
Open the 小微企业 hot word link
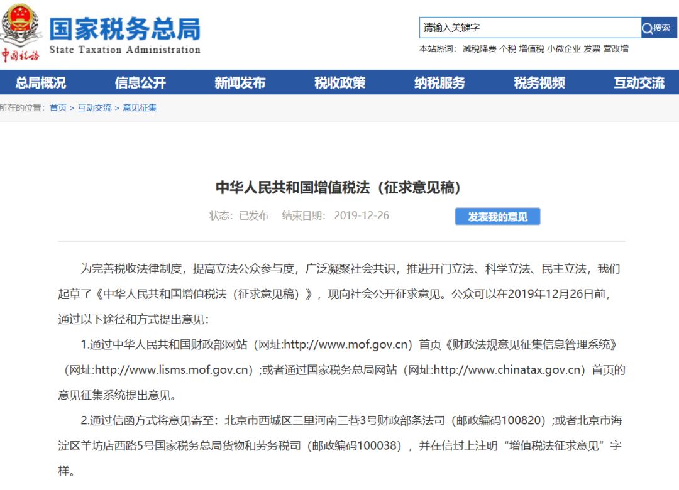pyautogui.click(x=563, y=49)
